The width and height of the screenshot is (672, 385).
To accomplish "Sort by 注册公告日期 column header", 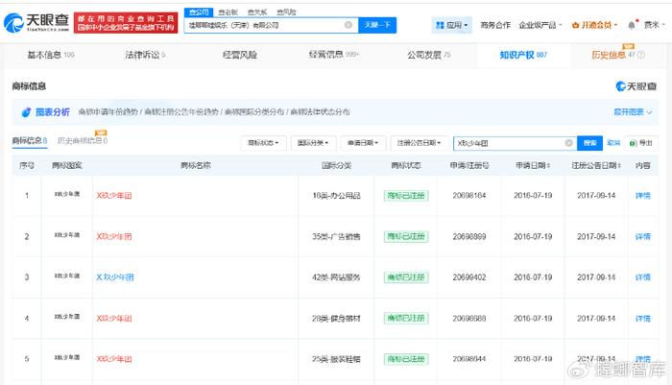I will coord(596,165).
